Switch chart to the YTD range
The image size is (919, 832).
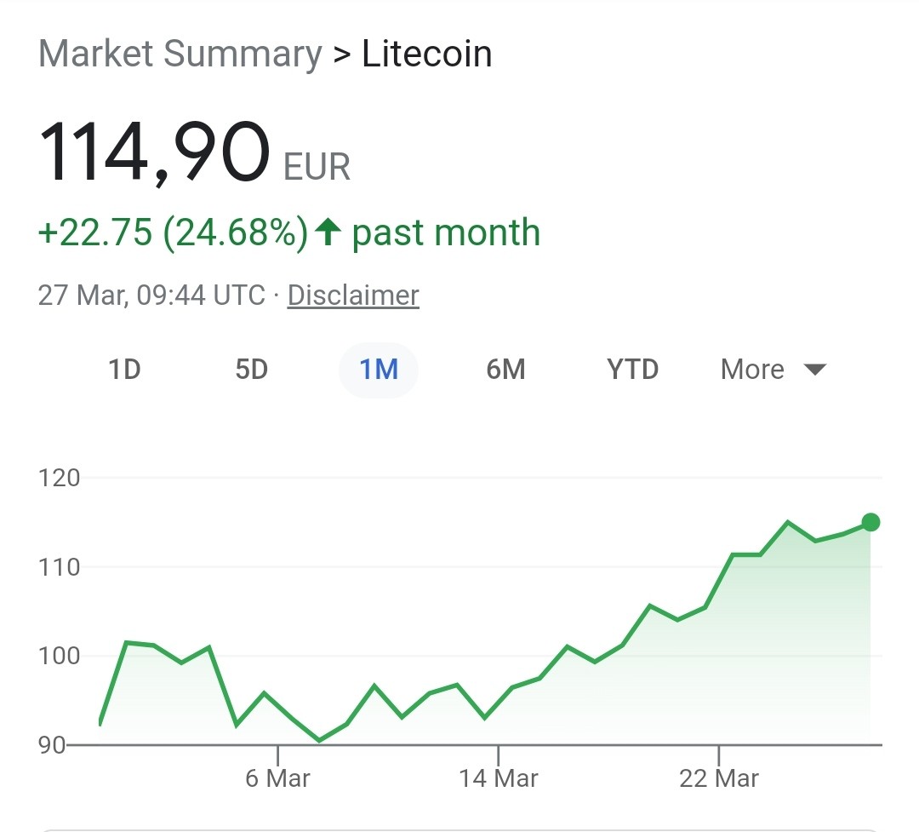tap(633, 370)
